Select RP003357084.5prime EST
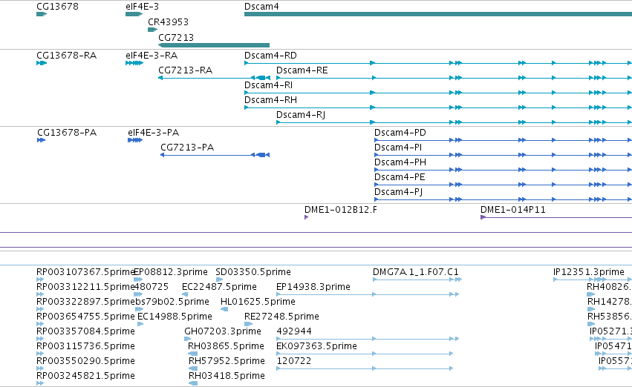 85,331
